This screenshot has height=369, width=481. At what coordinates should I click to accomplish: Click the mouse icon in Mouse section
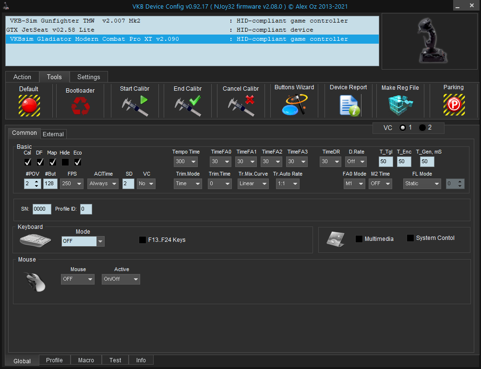pos(35,282)
